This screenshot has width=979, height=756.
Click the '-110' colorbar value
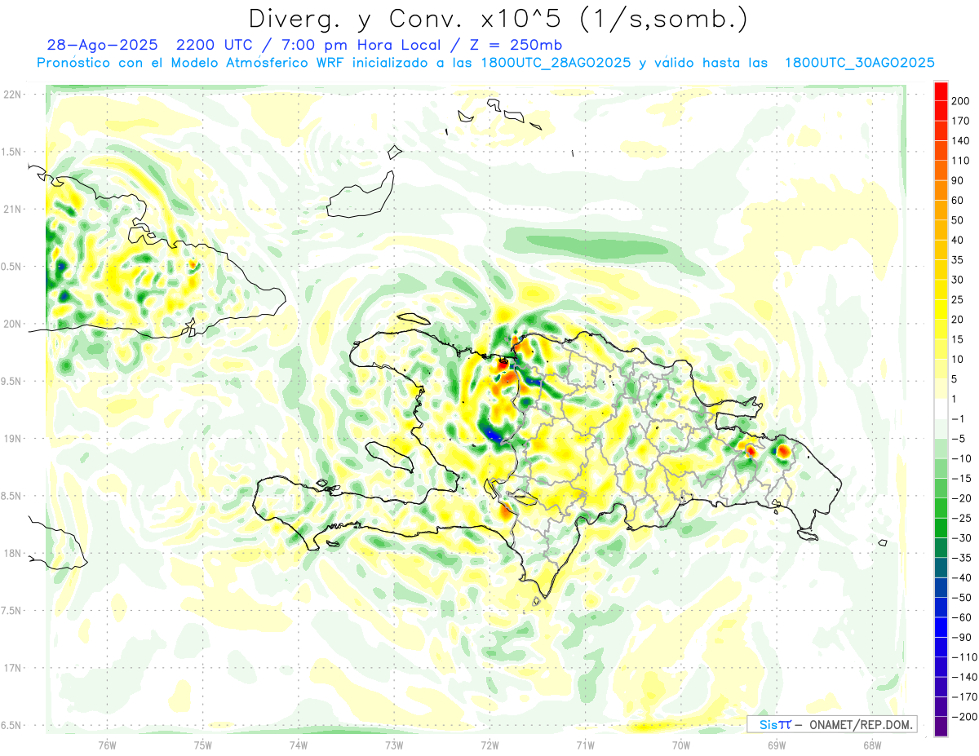964,657
